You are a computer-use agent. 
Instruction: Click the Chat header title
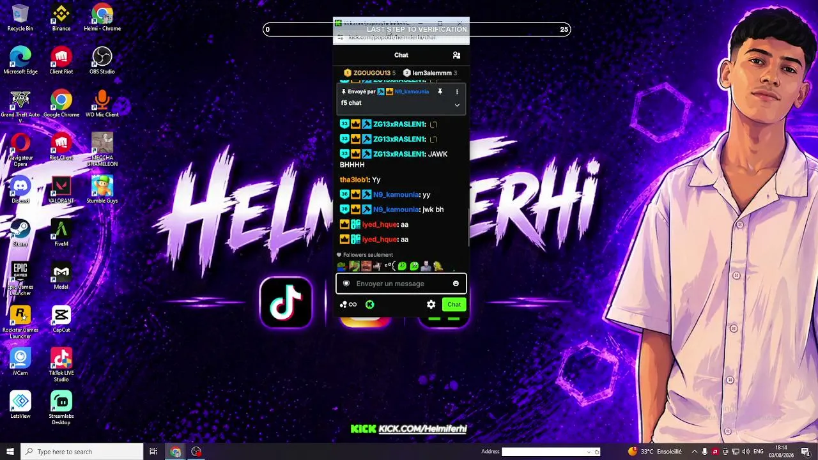tap(401, 55)
